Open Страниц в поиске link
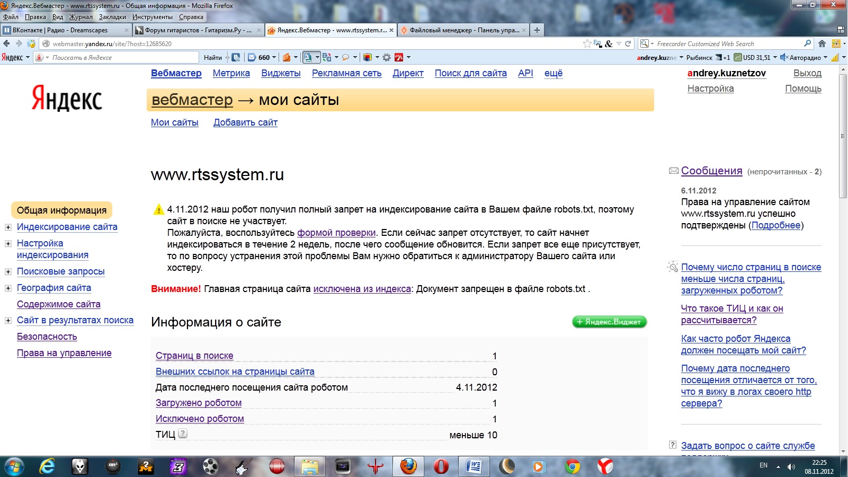This screenshot has height=477, width=848. 194,356
